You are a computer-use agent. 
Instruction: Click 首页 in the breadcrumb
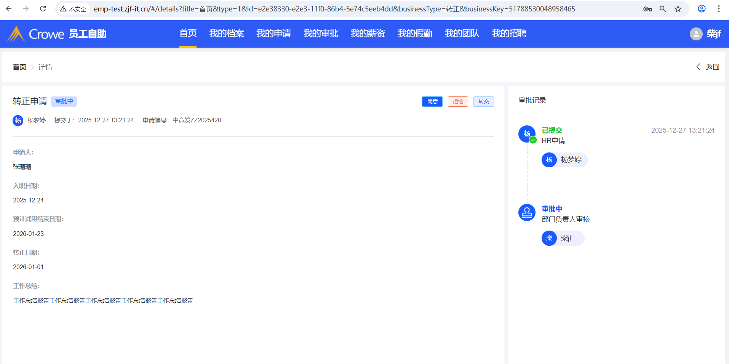pyautogui.click(x=19, y=67)
